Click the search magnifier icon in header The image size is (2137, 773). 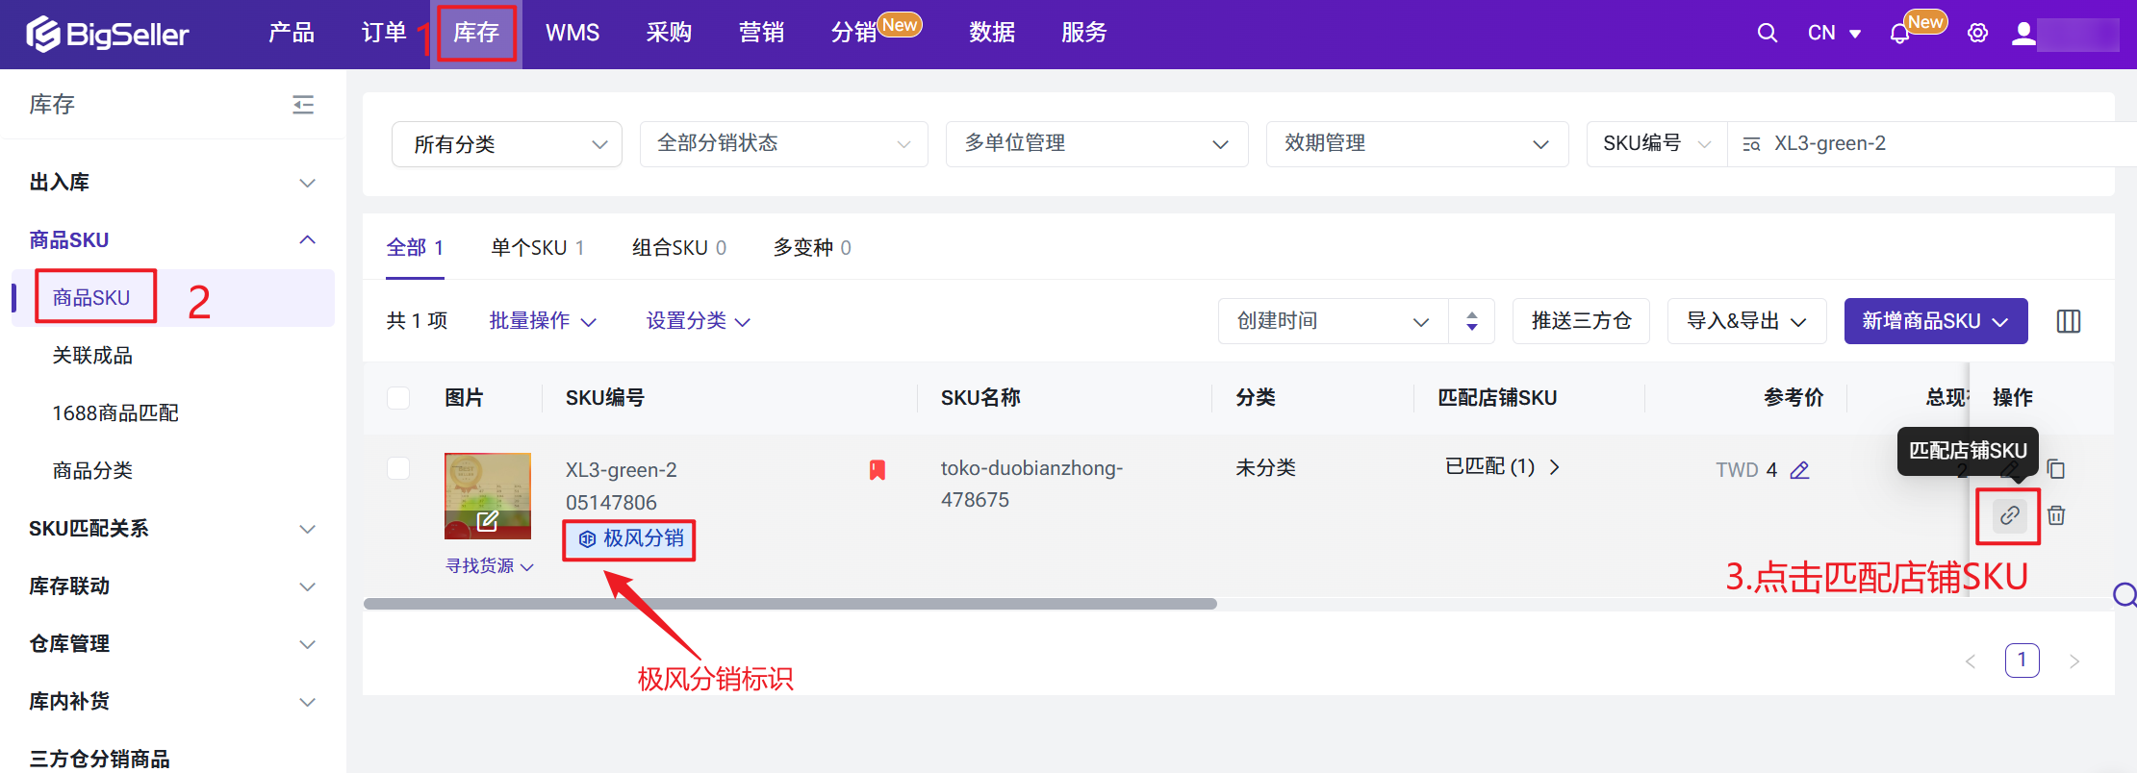1767,33
